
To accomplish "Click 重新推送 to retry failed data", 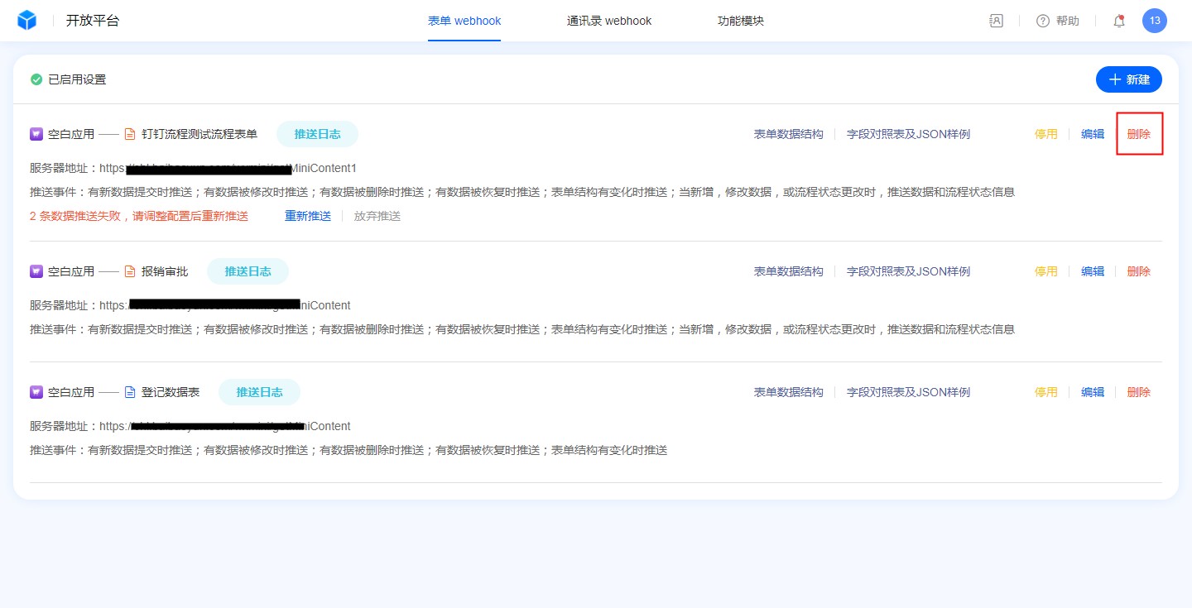I will (x=308, y=216).
